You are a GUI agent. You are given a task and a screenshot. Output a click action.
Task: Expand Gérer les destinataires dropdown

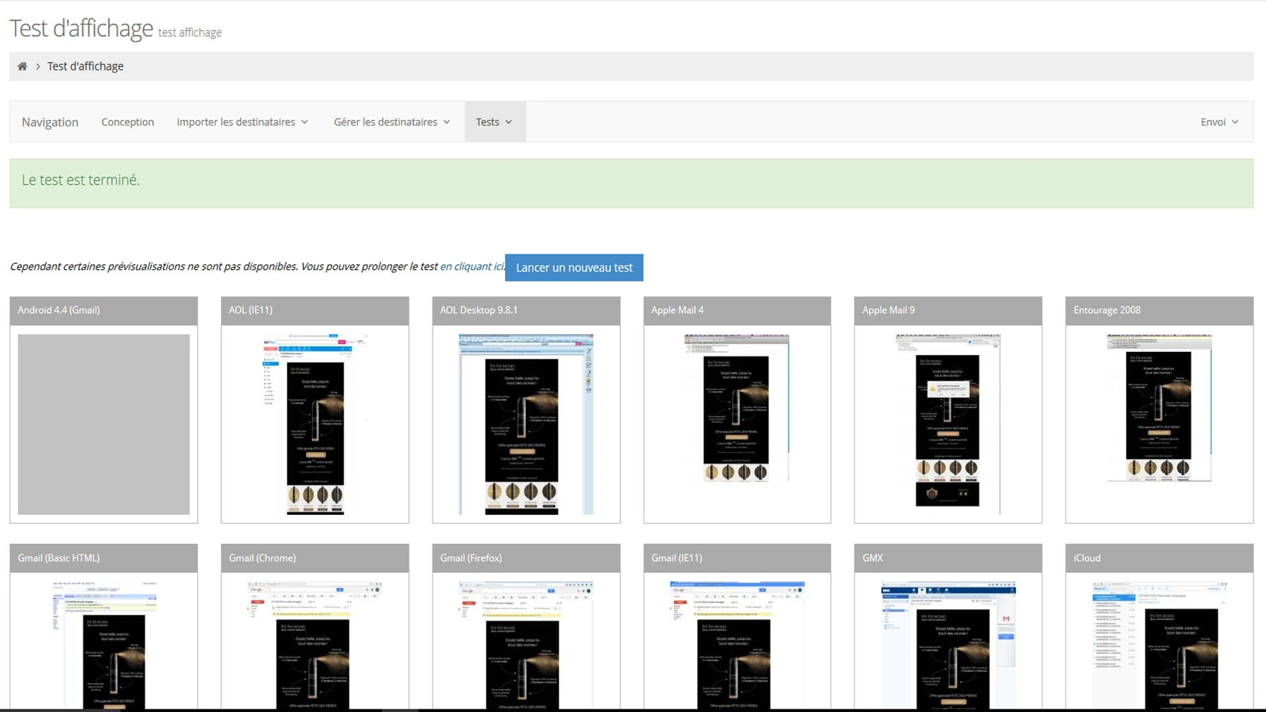392,122
